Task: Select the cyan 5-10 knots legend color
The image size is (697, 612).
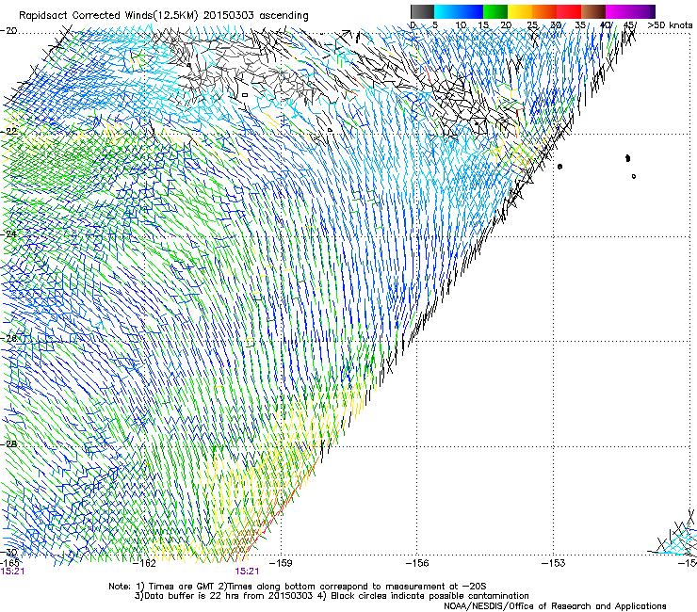Action: pyautogui.click(x=446, y=11)
